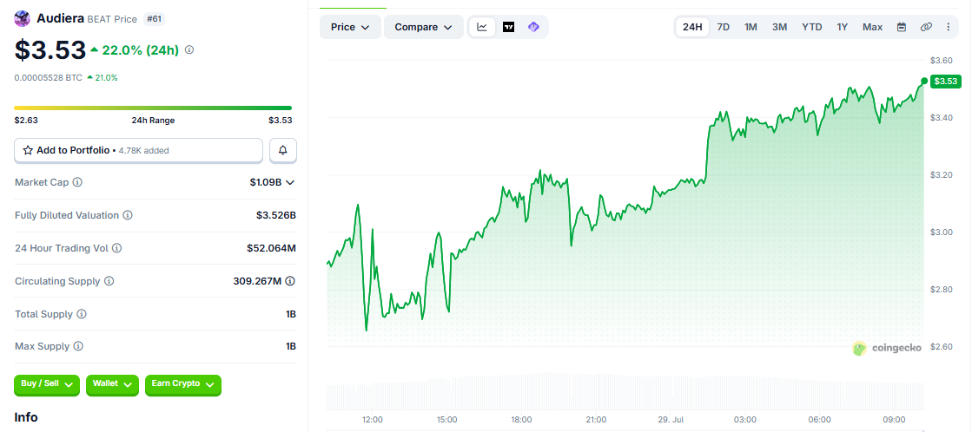Click the Audiera coin logo icon

click(23, 18)
